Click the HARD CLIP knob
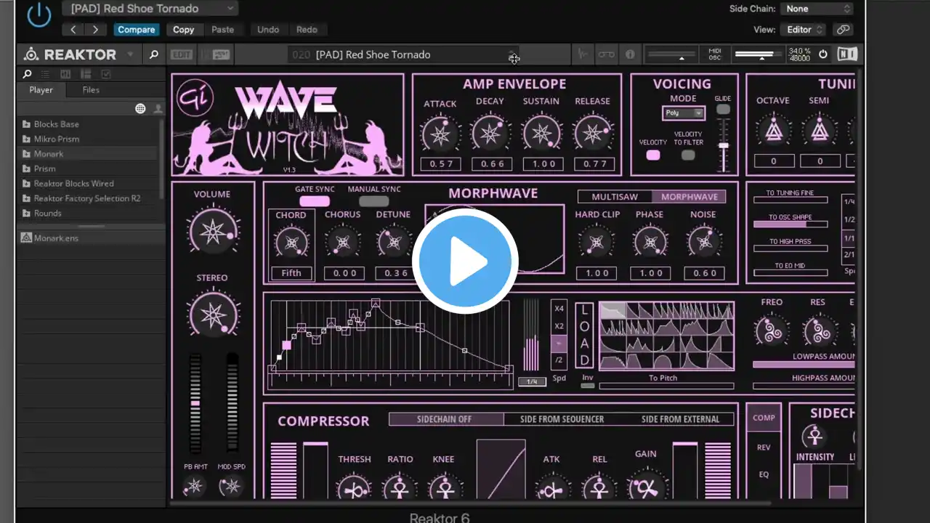Image resolution: width=930 pixels, height=523 pixels. coord(597,242)
